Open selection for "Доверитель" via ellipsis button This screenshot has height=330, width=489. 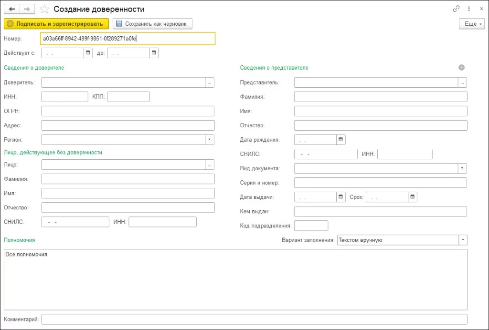210,82
